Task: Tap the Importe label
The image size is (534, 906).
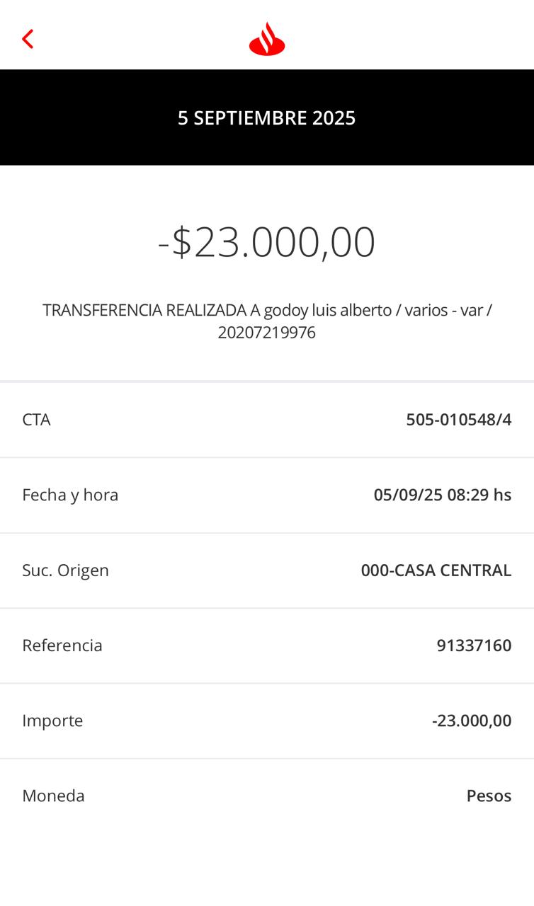Action: (x=52, y=721)
